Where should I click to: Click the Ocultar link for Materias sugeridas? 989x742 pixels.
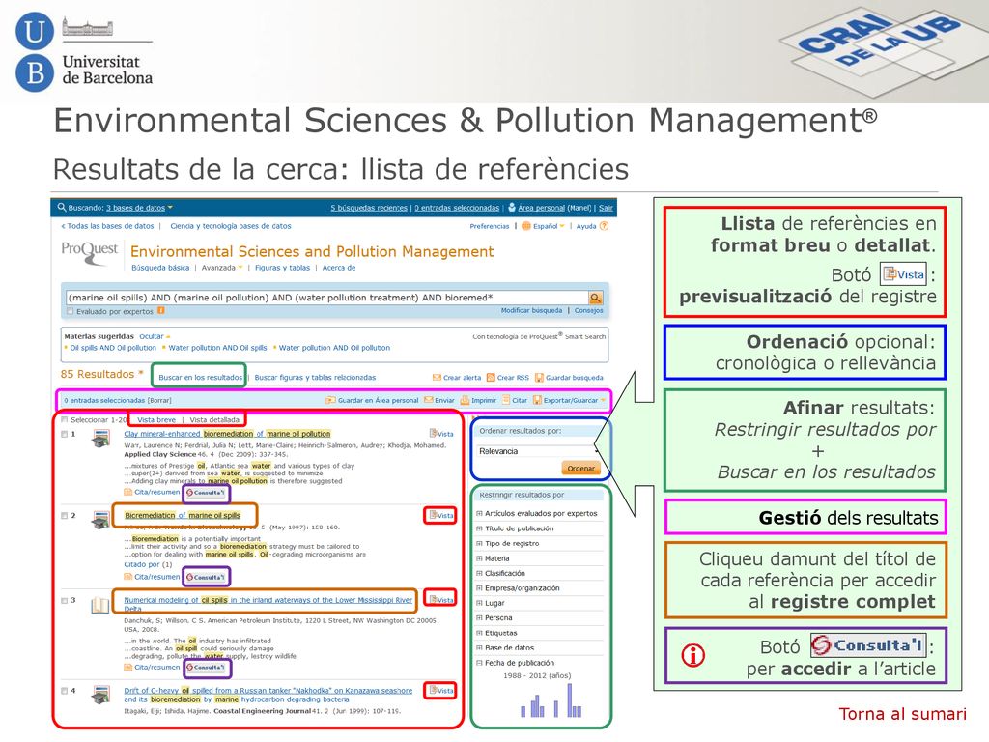[152, 336]
